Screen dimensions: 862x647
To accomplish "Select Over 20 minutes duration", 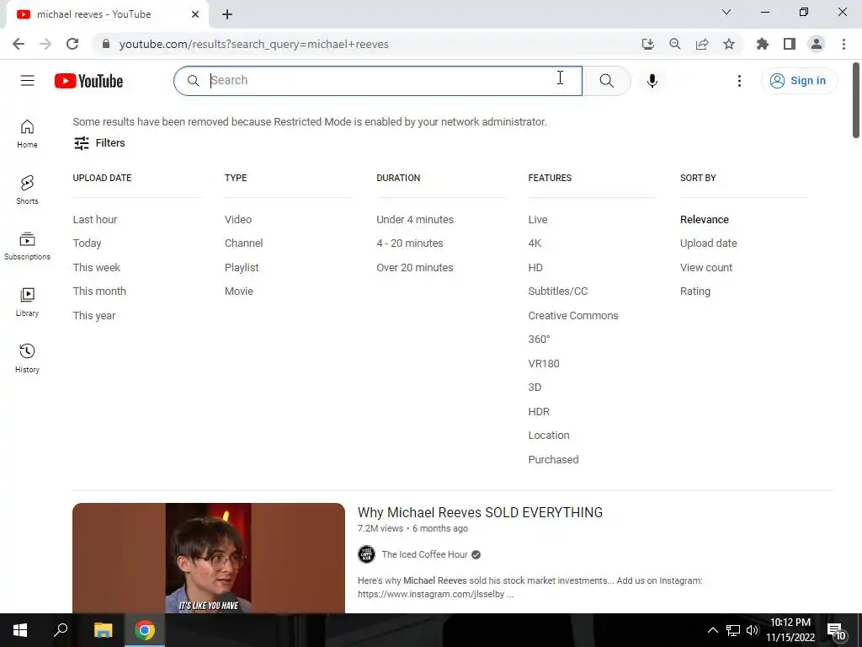I will [x=415, y=267].
